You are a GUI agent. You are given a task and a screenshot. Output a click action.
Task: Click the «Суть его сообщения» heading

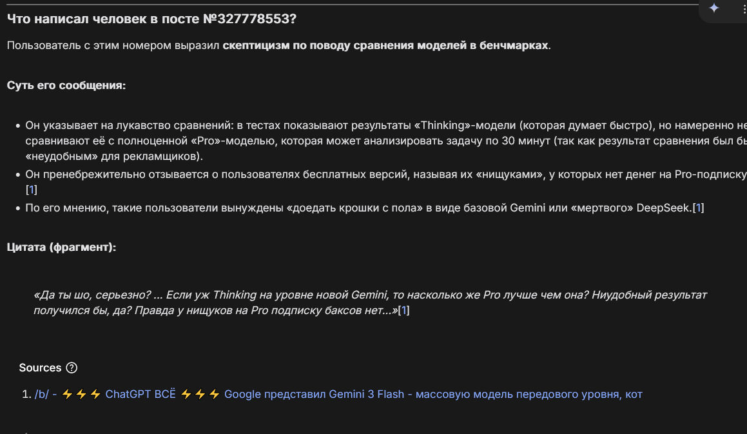pyautogui.click(x=66, y=85)
